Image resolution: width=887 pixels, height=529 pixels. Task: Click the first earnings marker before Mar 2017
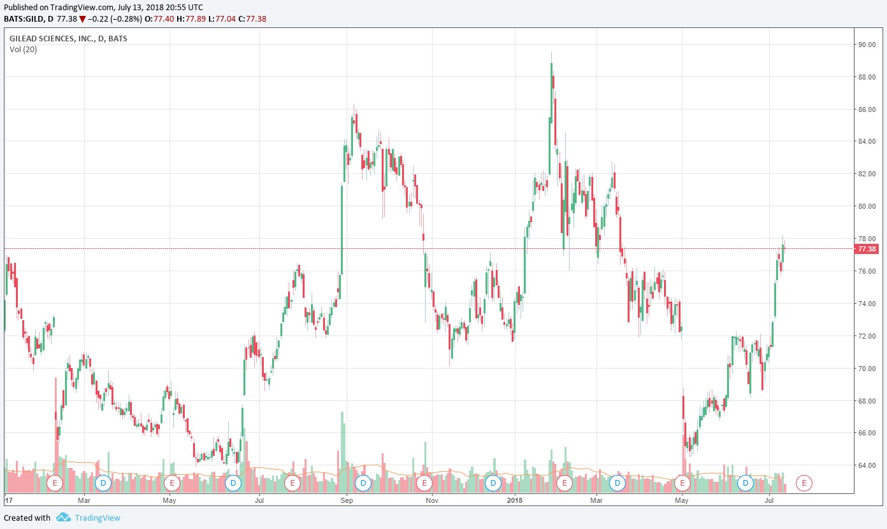click(x=55, y=483)
